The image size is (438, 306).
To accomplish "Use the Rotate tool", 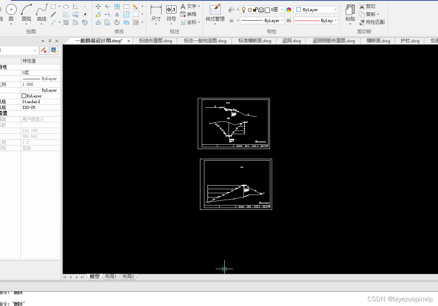I will click(117, 22).
